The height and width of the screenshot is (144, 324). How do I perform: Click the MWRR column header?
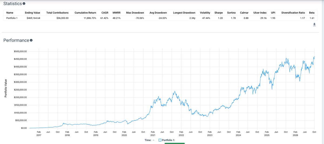pyautogui.click(x=117, y=13)
